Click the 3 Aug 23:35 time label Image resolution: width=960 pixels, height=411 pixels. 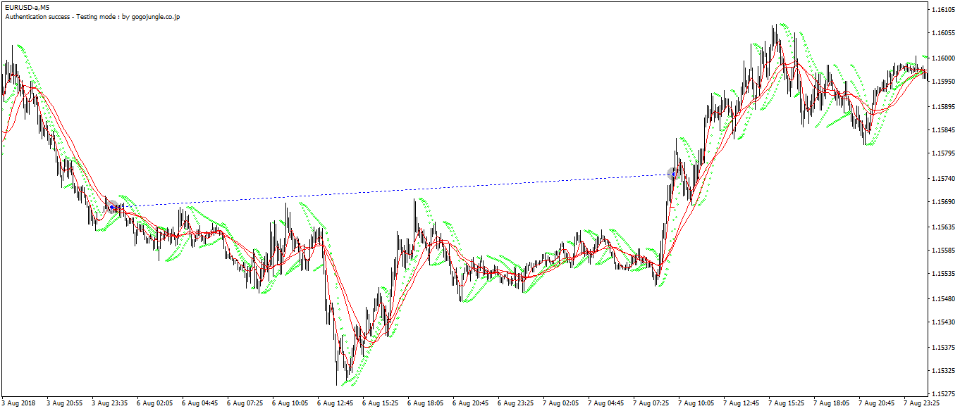tap(110, 404)
